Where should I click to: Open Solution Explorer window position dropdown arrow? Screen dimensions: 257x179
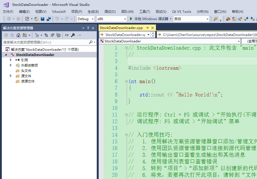tap(83, 28)
